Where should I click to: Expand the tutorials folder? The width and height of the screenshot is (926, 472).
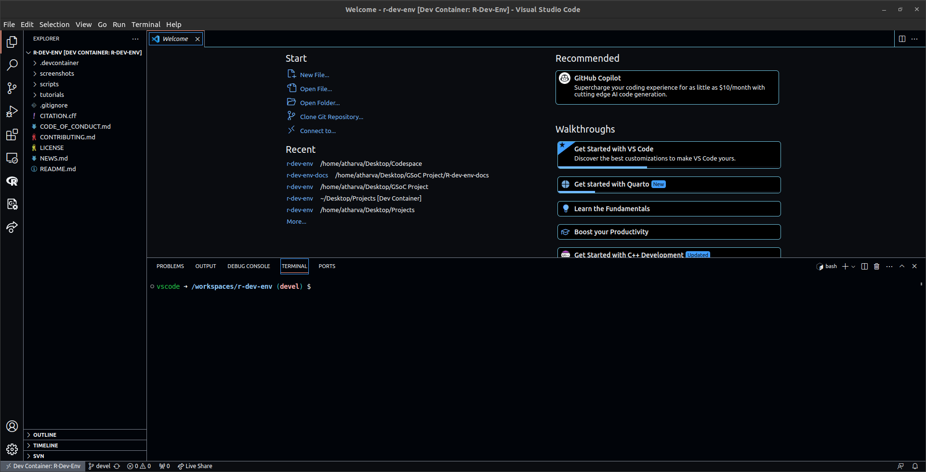tap(85, 95)
